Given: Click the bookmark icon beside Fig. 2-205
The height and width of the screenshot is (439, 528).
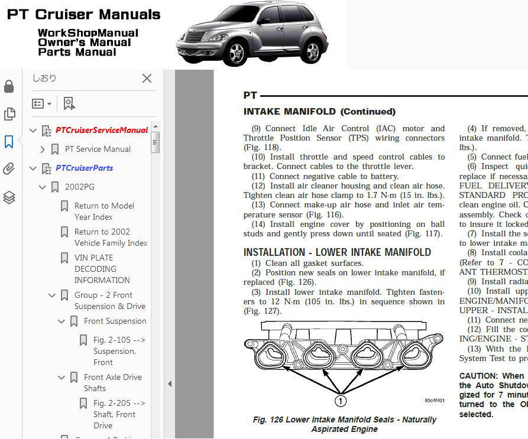Looking at the screenshot, I should [83, 404].
